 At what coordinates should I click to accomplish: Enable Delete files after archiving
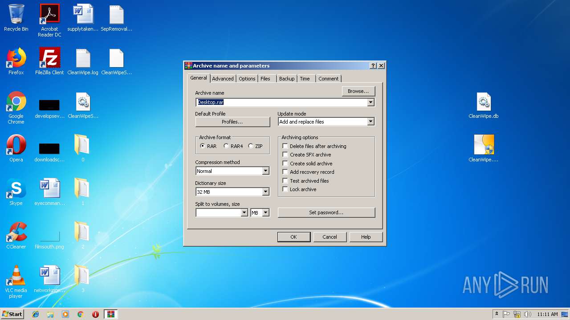point(314,146)
